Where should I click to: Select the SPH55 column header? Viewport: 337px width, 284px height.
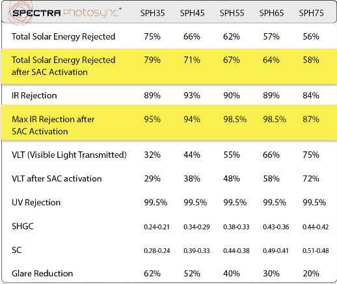(232, 13)
